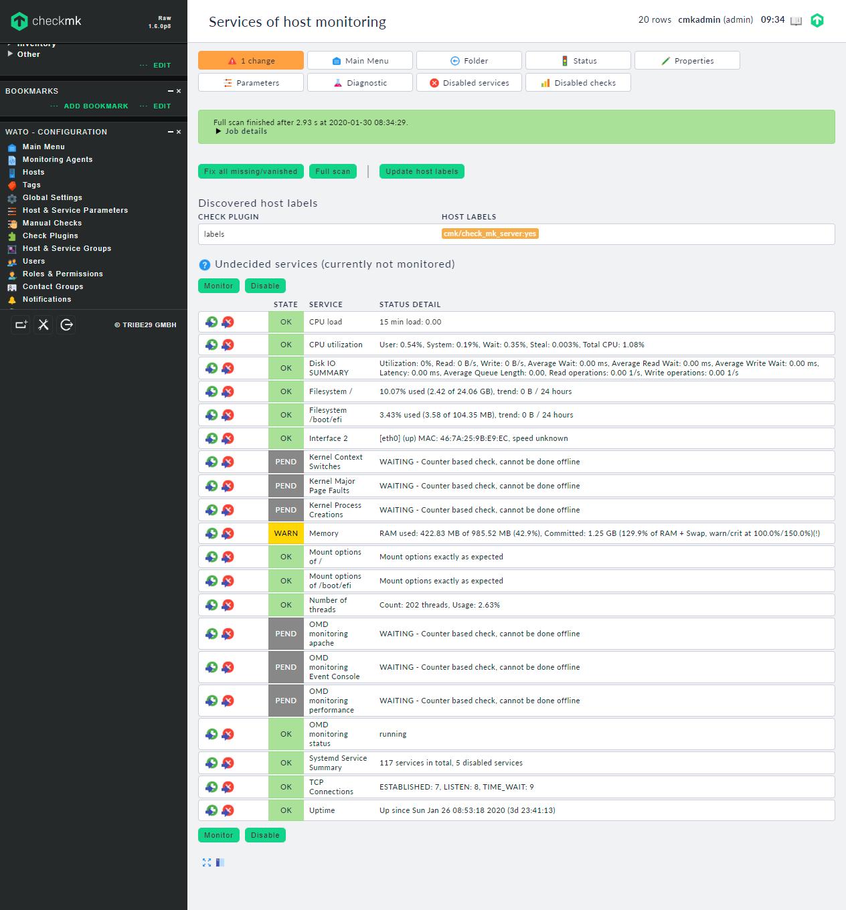Open the 1 change button
The width and height of the screenshot is (846, 910).
pyautogui.click(x=251, y=60)
